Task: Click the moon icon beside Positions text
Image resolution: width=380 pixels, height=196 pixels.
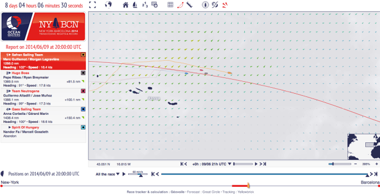Action: pyautogui.click(x=2, y=173)
